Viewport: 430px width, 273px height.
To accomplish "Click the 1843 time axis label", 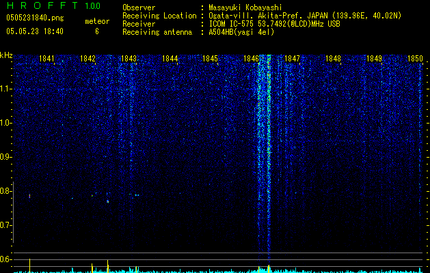I will point(129,59).
